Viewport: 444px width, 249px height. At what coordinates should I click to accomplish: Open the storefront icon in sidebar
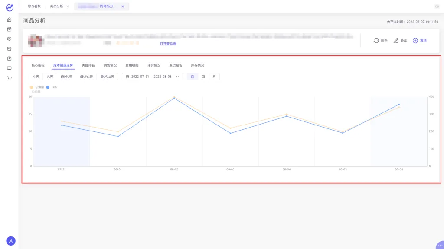click(x=10, y=49)
